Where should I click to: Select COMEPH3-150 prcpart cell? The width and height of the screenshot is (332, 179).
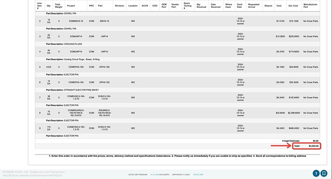coord(76,82)
